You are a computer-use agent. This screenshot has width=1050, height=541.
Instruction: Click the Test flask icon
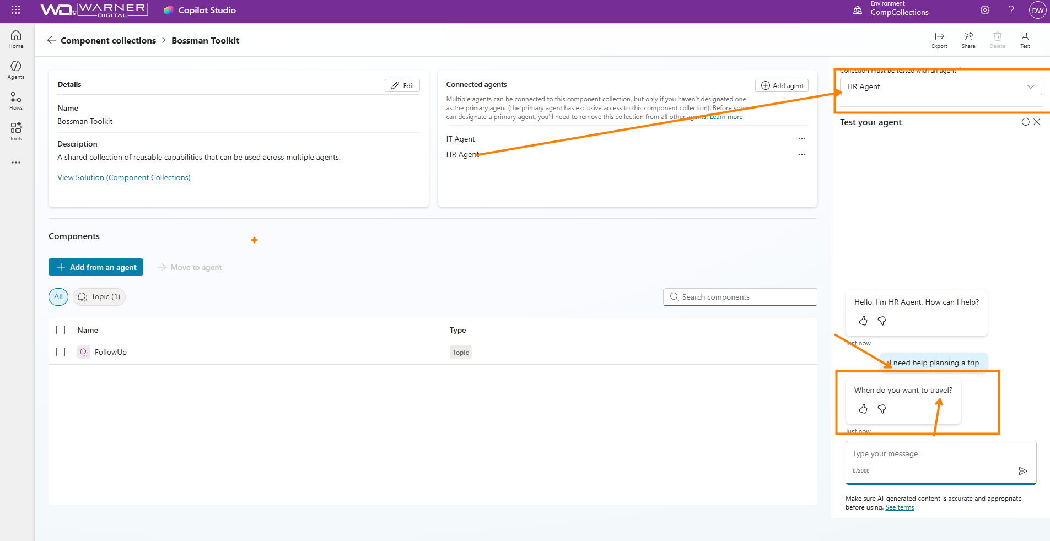click(1025, 40)
